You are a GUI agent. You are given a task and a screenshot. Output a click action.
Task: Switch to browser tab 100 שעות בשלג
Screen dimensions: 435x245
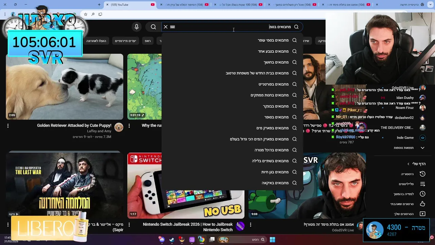click(x=238, y=5)
